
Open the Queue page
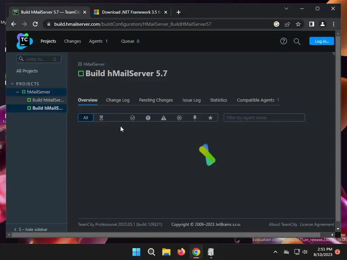tap(130, 41)
